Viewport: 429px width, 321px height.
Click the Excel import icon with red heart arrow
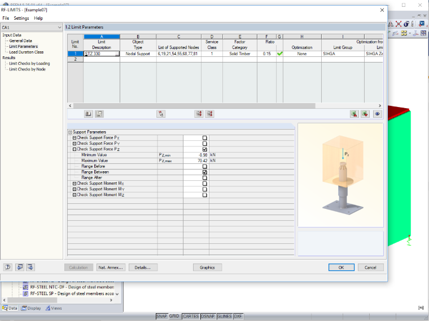[x=365, y=114]
